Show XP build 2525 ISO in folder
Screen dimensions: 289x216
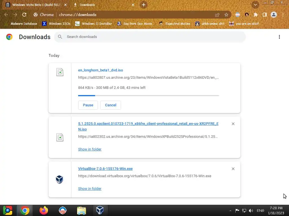point(90,149)
